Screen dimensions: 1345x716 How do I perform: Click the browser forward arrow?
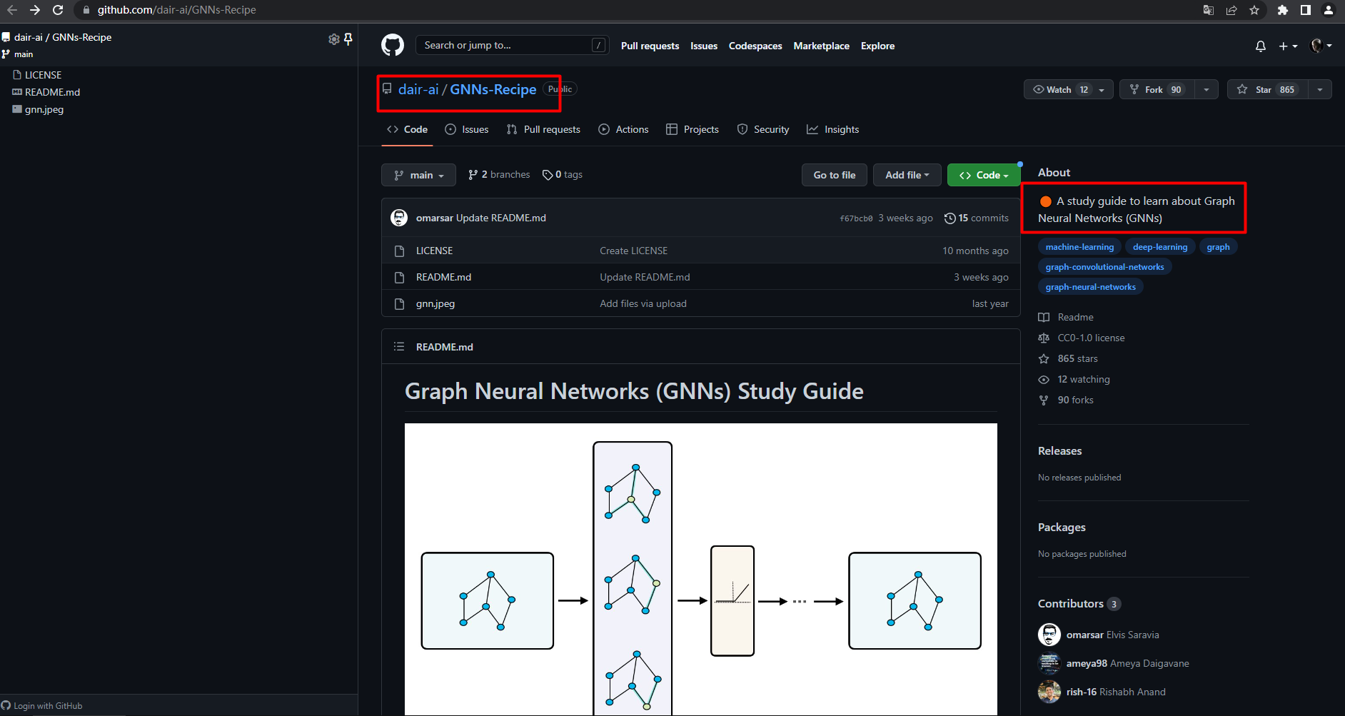coord(35,10)
